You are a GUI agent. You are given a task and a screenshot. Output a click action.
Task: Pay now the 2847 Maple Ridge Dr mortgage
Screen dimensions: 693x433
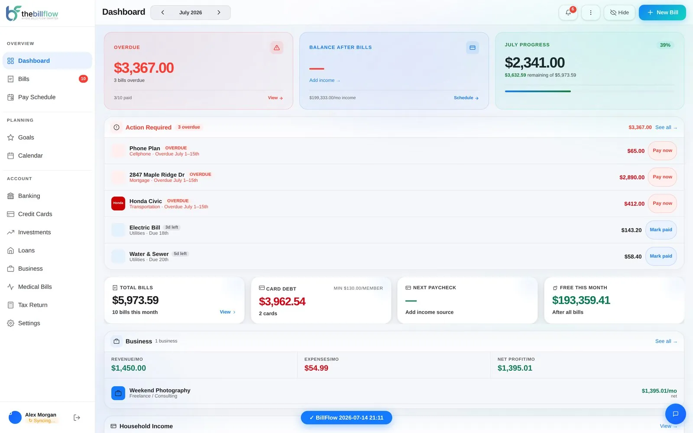click(x=662, y=177)
